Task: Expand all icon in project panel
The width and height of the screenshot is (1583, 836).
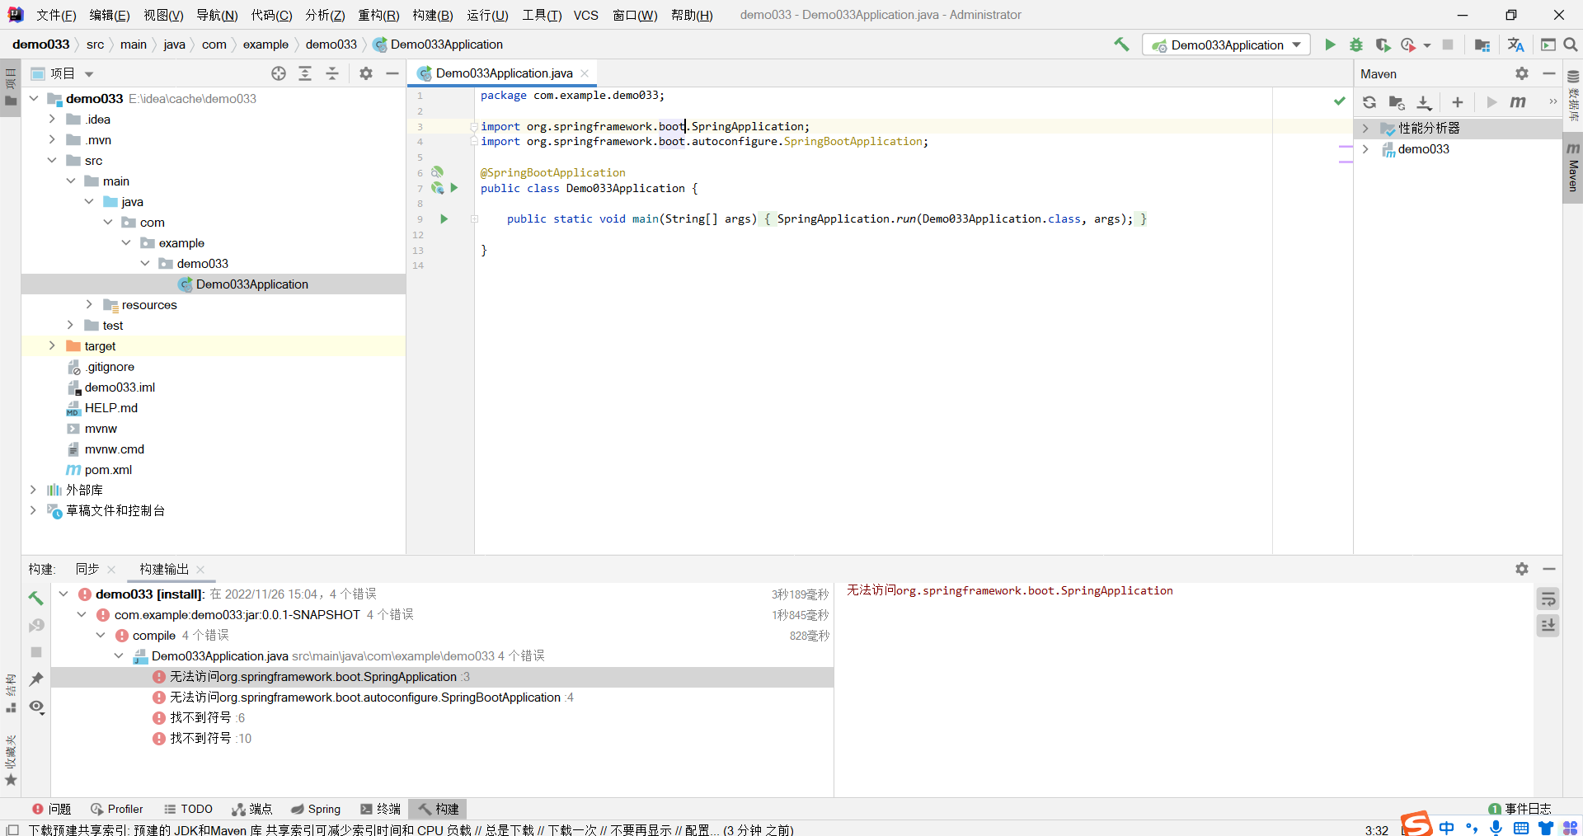Action: coord(305,73)
